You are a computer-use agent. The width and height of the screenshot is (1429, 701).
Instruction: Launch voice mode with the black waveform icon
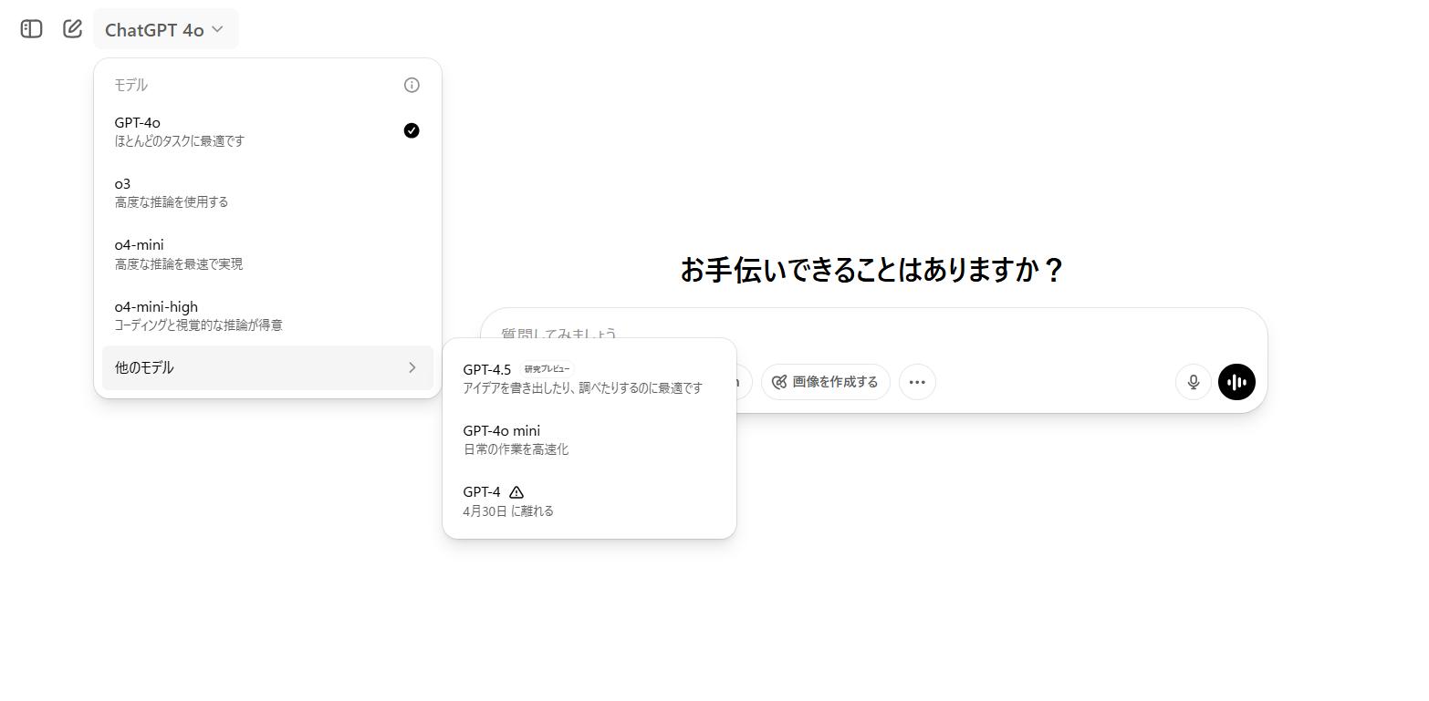[1236, 382]
